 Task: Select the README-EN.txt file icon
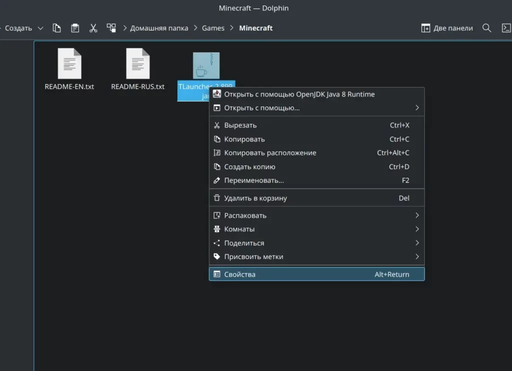click(69, 63)
